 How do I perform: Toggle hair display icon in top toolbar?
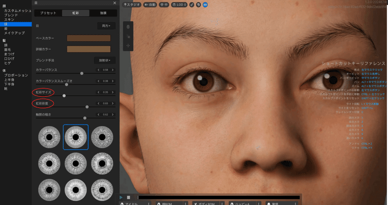(x=192, y=5)
